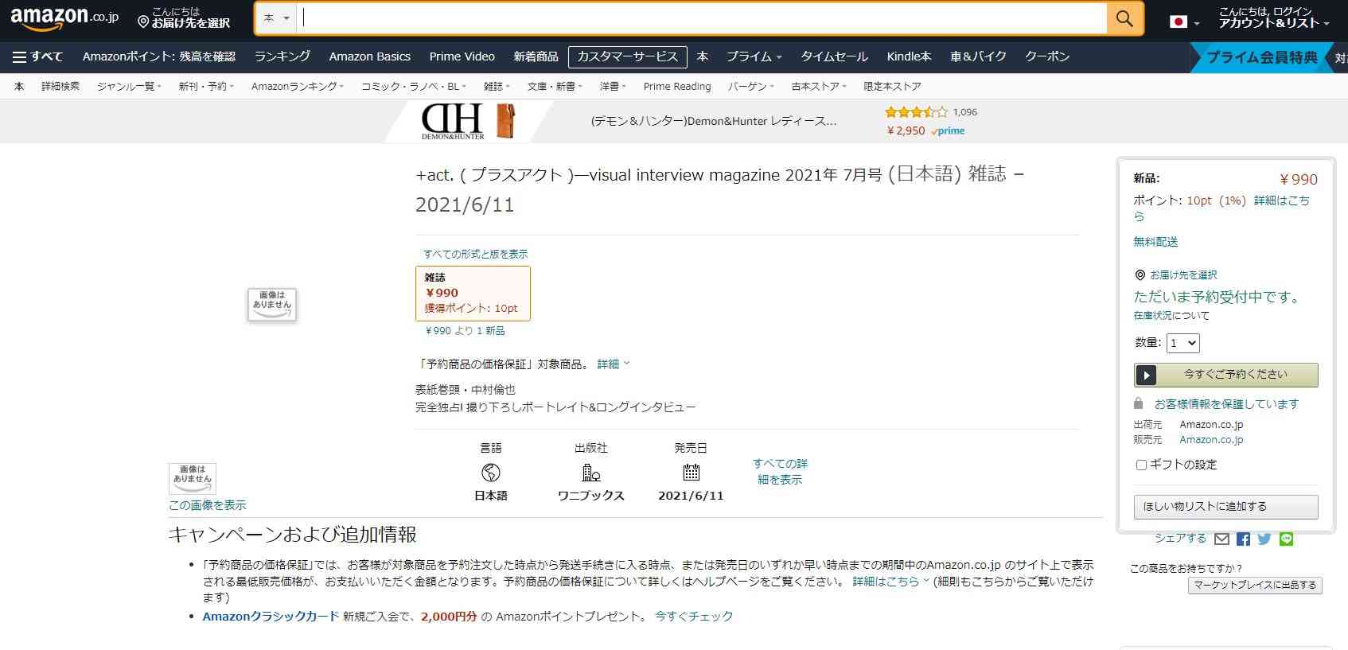Image resolution: width=1348 pixels, height=650 pixels.
Task: Open 限定本ストア subnav item
Action: click(892, 86)
